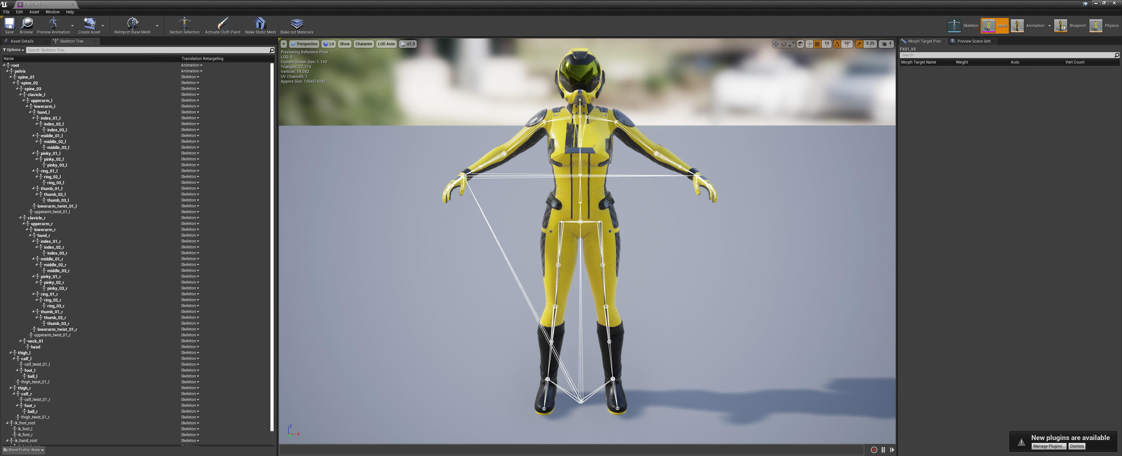1122x456 pixels.
Task: Click the Save toolbar icon
Action: (9, 23)
